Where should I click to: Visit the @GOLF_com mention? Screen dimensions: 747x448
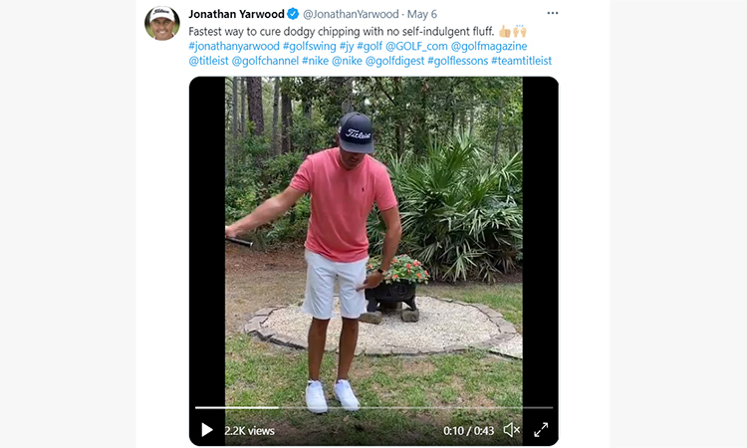click(416, 46)
